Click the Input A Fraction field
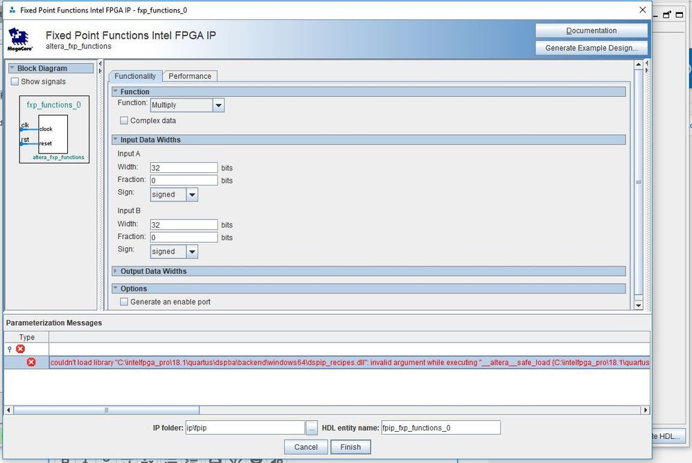This screenshot has height=463, width=692. pyautogui.click(x=184, y=181)
